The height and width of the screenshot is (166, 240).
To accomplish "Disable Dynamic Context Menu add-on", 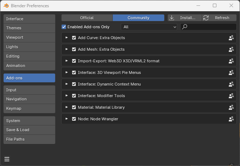I will (74, 84).
